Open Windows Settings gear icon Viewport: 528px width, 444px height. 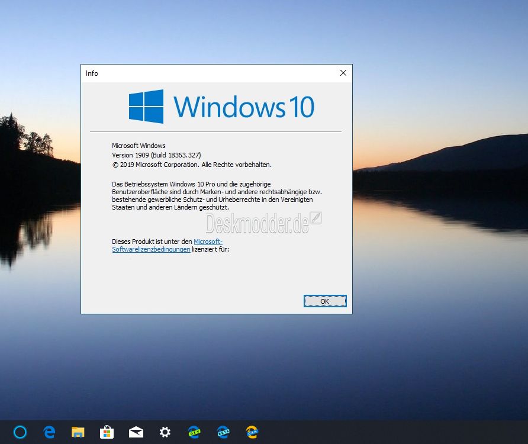tap(165, 432)
